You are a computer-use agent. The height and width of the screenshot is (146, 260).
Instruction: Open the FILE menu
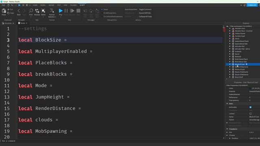click(3, 5)
